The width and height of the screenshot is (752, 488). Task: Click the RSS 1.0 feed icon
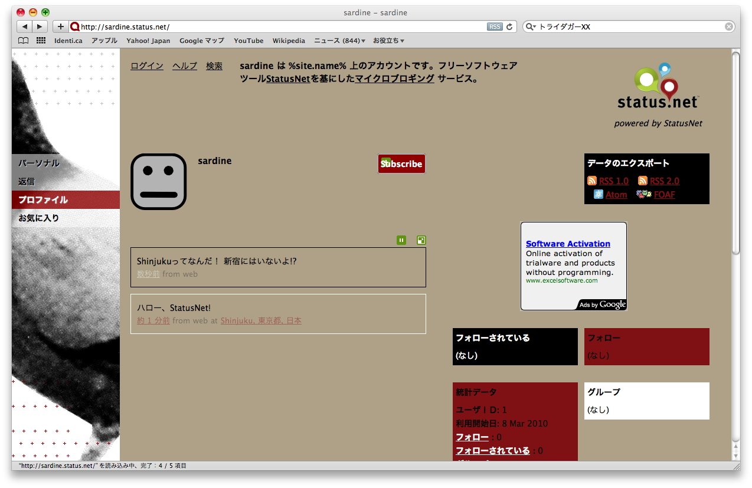coord(592,181)
